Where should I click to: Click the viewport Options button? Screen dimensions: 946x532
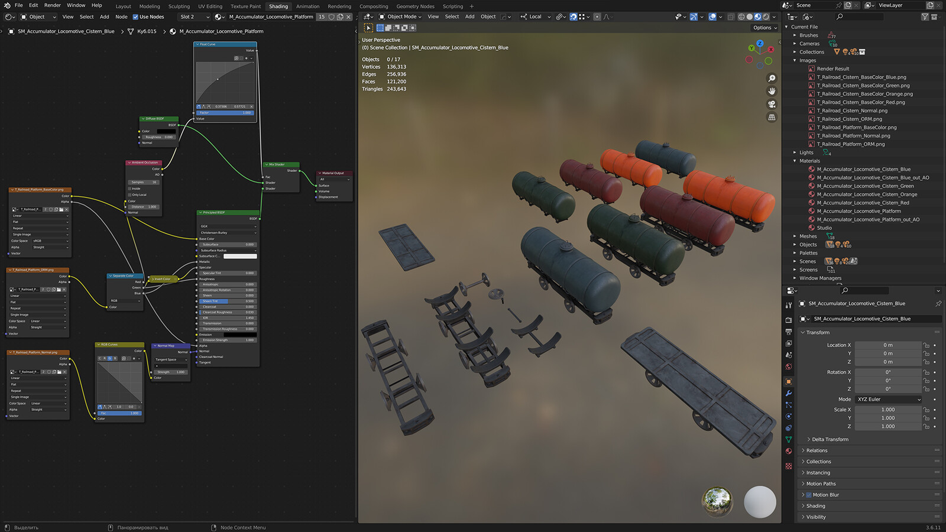tap(765, 28)
